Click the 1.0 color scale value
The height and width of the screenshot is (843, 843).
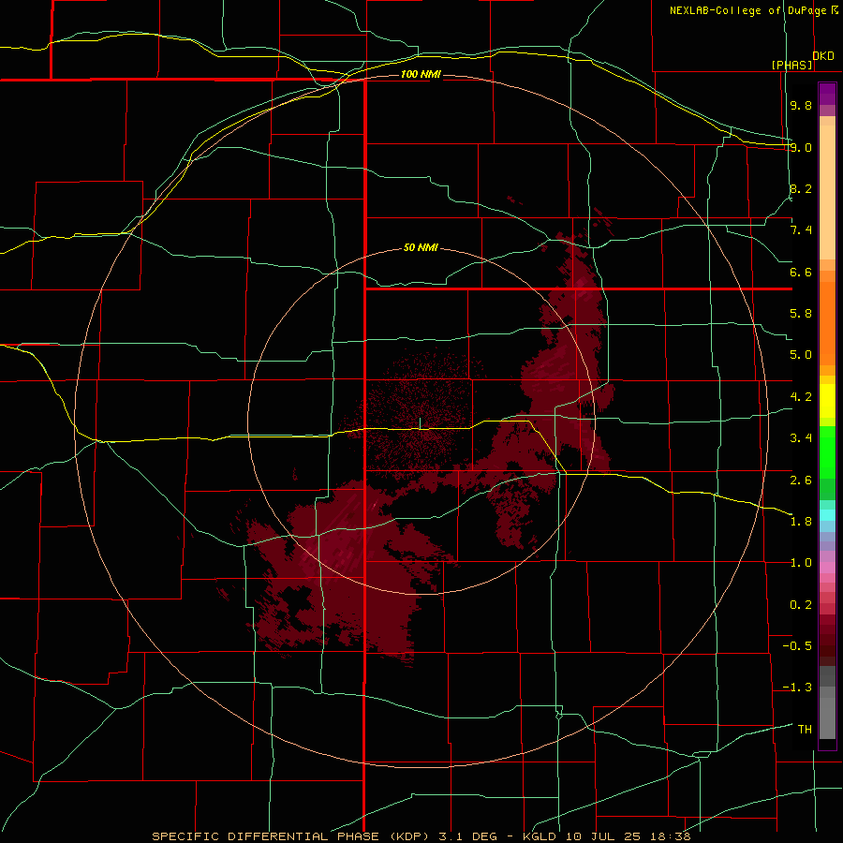[x=801, y=563]
